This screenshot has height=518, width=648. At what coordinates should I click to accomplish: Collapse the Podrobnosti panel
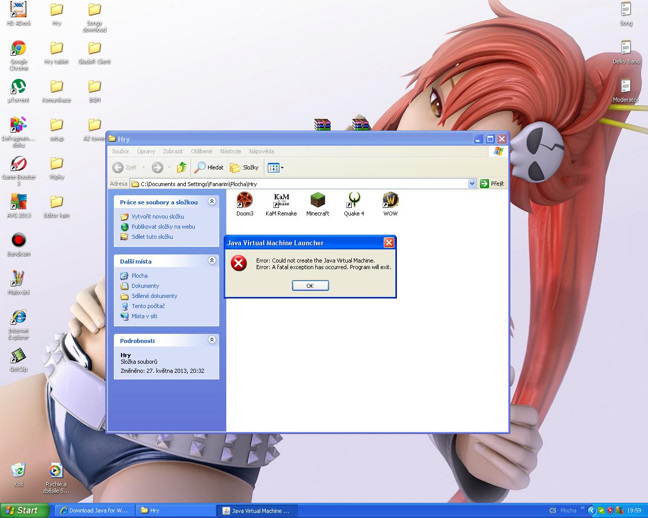pos(212,340)
